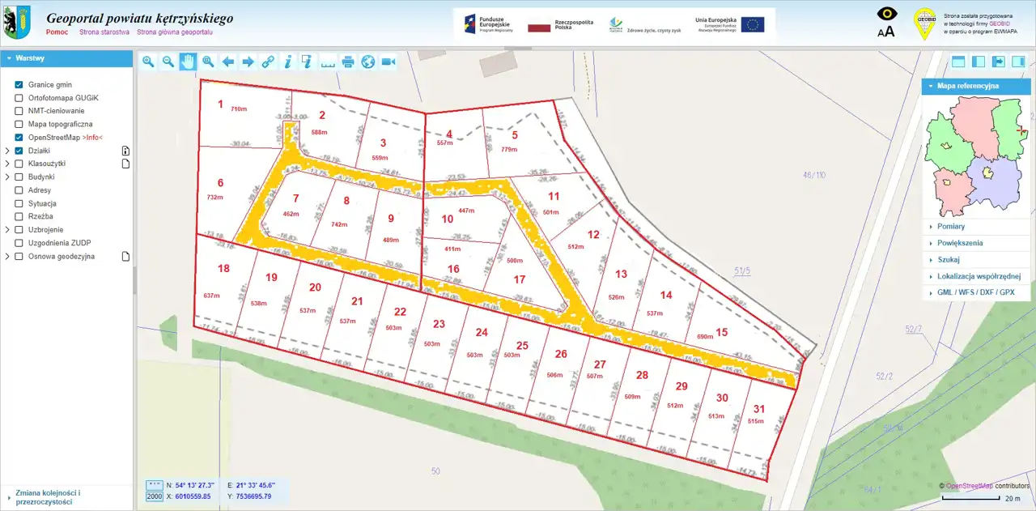Expand the Pomiary panel

tap(951, 227)
